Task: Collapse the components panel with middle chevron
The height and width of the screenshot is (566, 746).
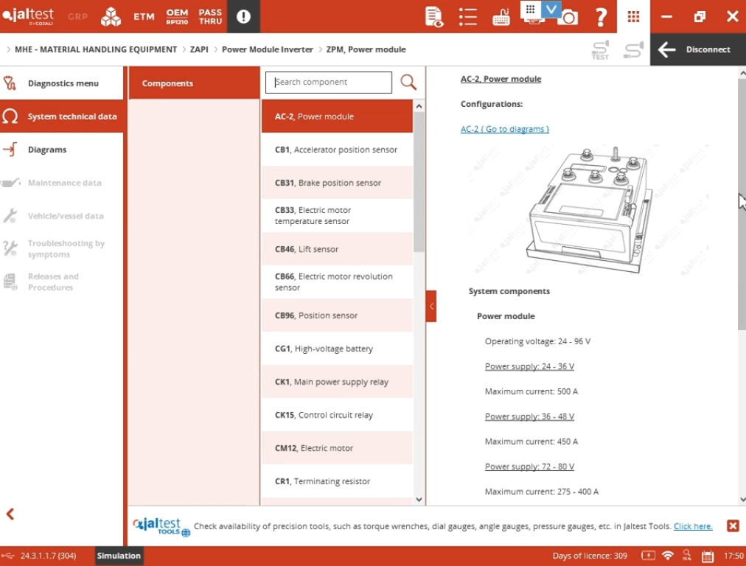Action: pyautogui.click(x=430, y=306)
